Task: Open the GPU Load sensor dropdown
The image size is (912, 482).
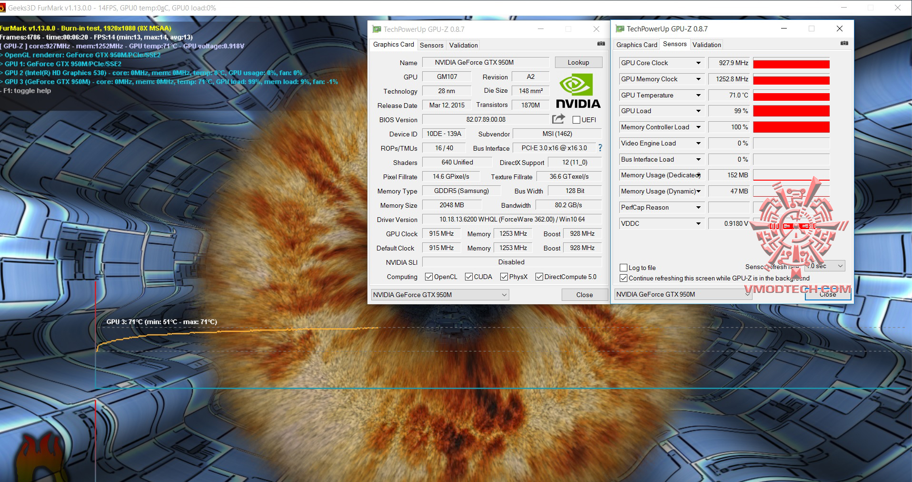Action: click(x=698, y=111)
